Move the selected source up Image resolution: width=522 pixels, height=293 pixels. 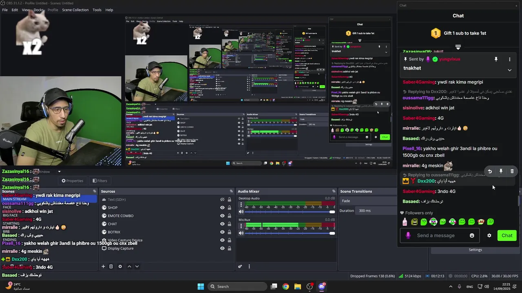coord(129,267)
